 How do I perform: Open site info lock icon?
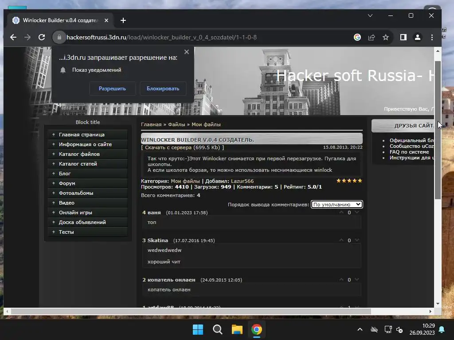[x=59, y=37]
